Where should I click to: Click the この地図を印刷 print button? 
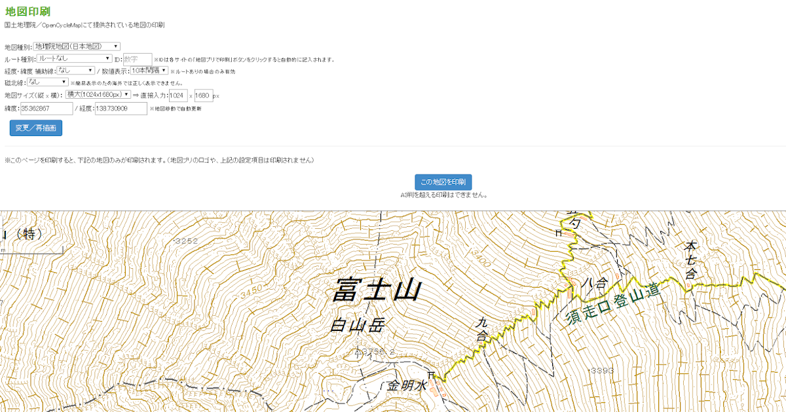443,182
